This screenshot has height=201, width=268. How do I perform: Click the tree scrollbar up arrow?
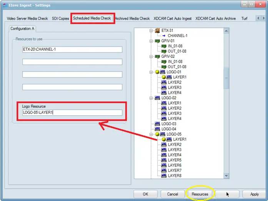click(x=226, y=31)
